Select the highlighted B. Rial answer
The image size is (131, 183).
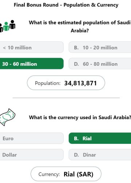coord(100,138)
